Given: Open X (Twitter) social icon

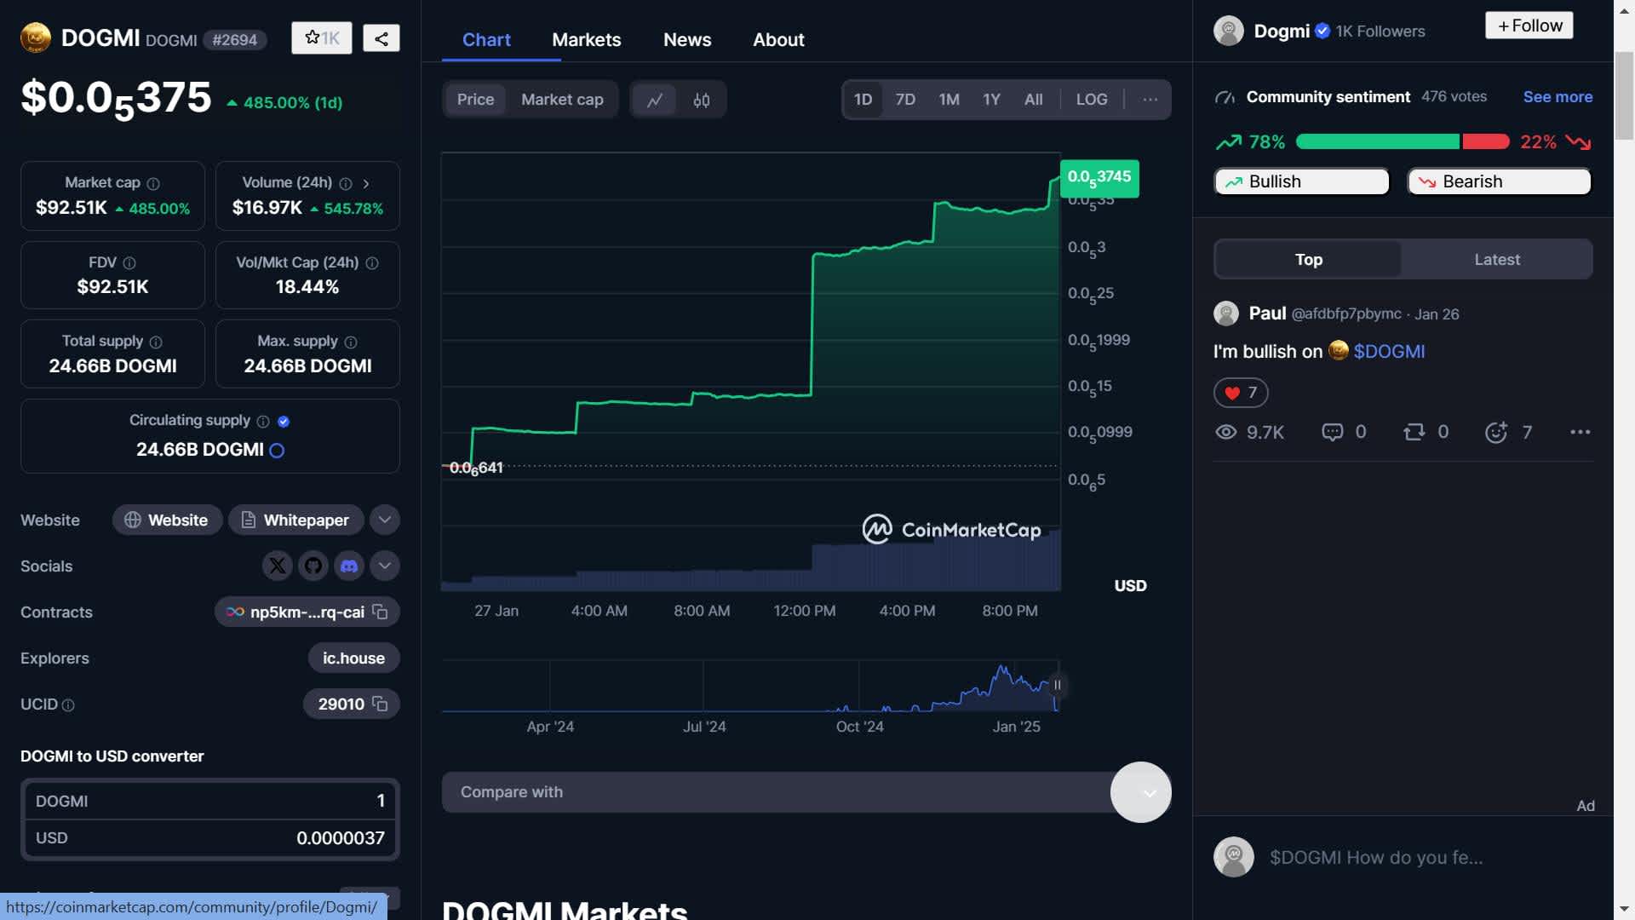Looking at the screenshot, I should coord(278,566).
